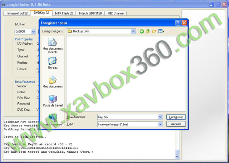Click the Key.bin filename field
This screenshot has width=229, height=163.
128,117
